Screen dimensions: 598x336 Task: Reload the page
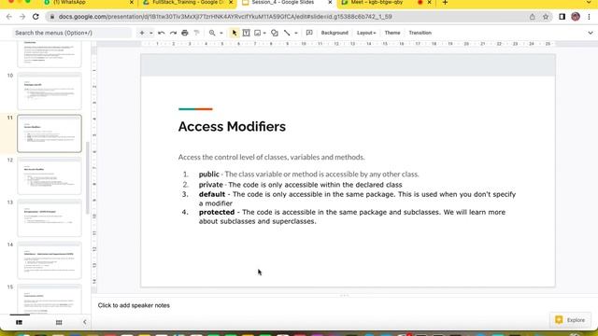(x=36, y=17)
